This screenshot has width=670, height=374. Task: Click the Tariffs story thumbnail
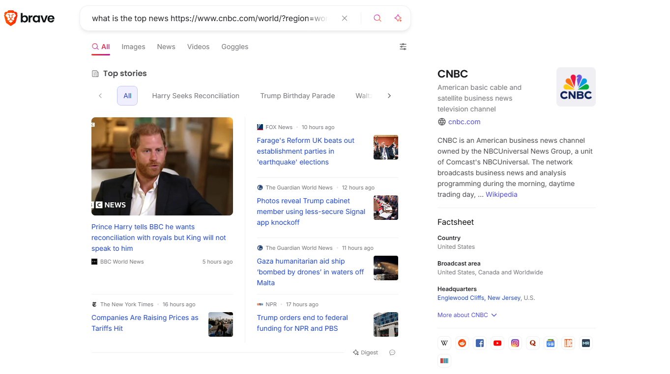coord(221,324)
